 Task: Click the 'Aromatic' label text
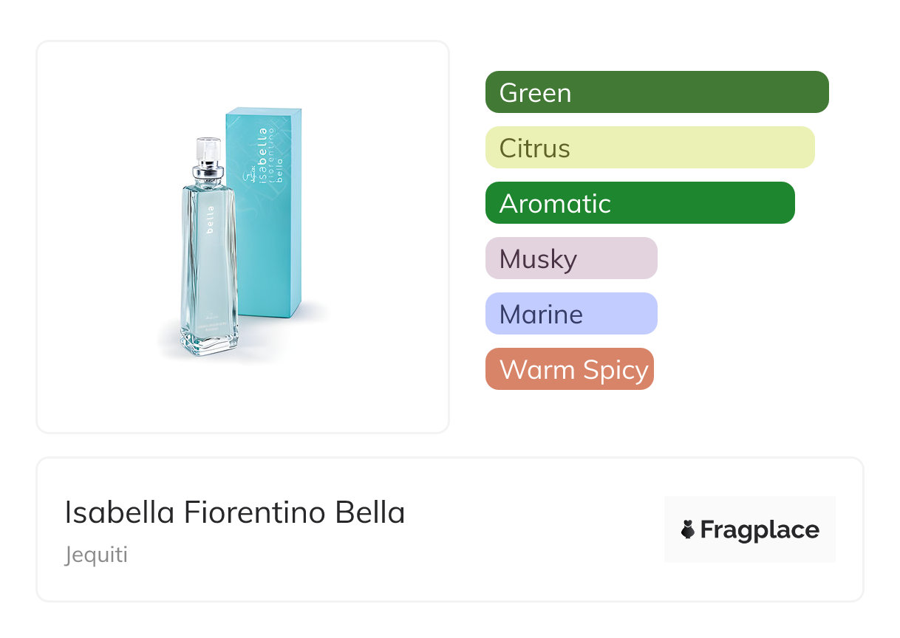(555, 204)
